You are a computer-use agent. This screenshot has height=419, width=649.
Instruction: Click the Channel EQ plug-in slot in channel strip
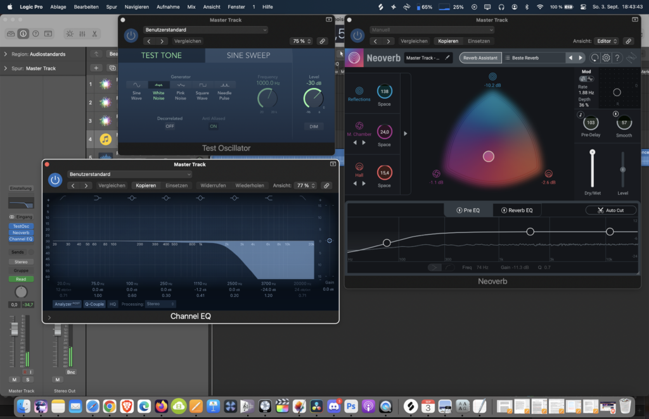[x=21, y=239]
